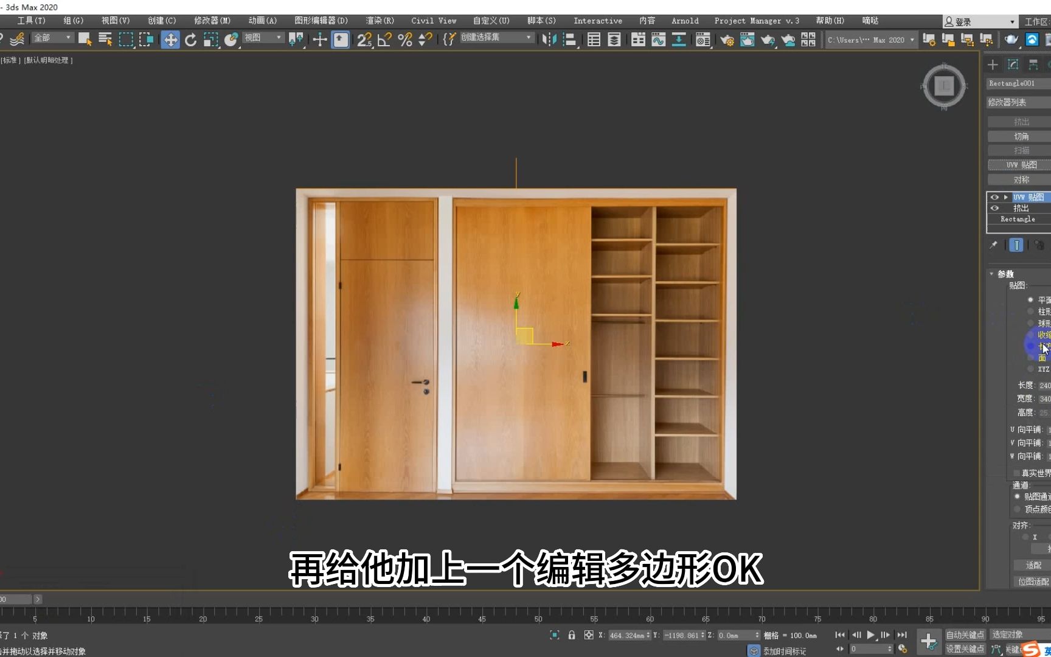Select the Snaps Toggle icon
This screenshot has width=1051, height=657.
pyautogui.click(x=364, y=40)
